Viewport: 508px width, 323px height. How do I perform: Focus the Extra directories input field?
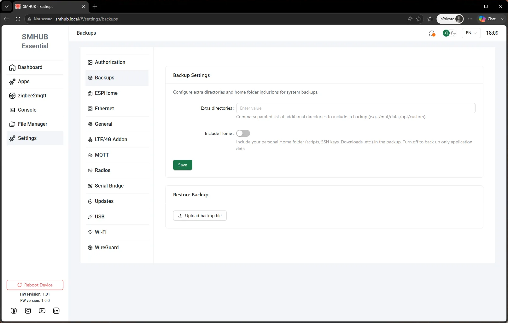coord(356,108)
